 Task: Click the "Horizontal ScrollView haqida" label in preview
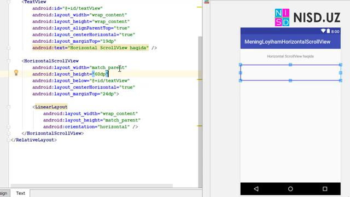point(290,56)
